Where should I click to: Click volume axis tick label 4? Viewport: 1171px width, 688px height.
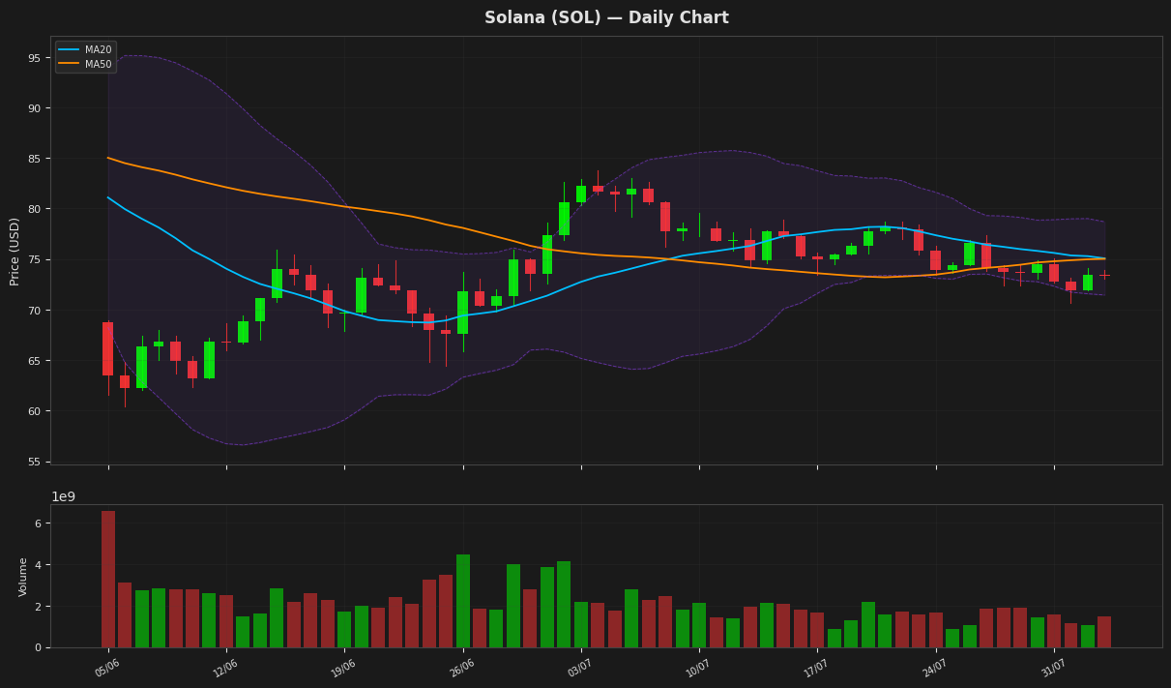tap(38, 565)
